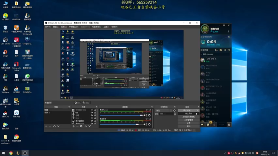Open the chat icon at League client bottom
The width and height of the screenshot is (278, 156).
pyautogui.click(x=202, y=125)
